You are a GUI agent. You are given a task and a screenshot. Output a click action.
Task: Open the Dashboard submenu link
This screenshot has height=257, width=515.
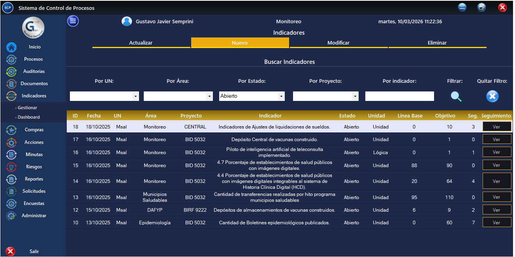coord(28,117)
